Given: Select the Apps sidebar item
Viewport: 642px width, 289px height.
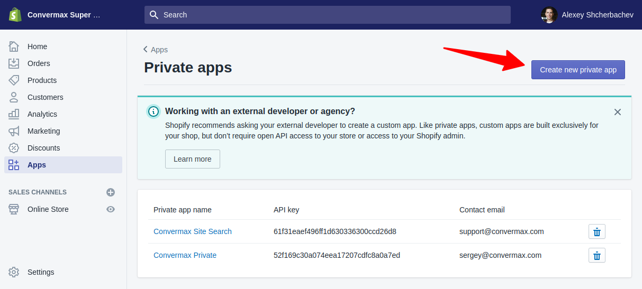Looking at the screenshot, I should click(63, 165).
